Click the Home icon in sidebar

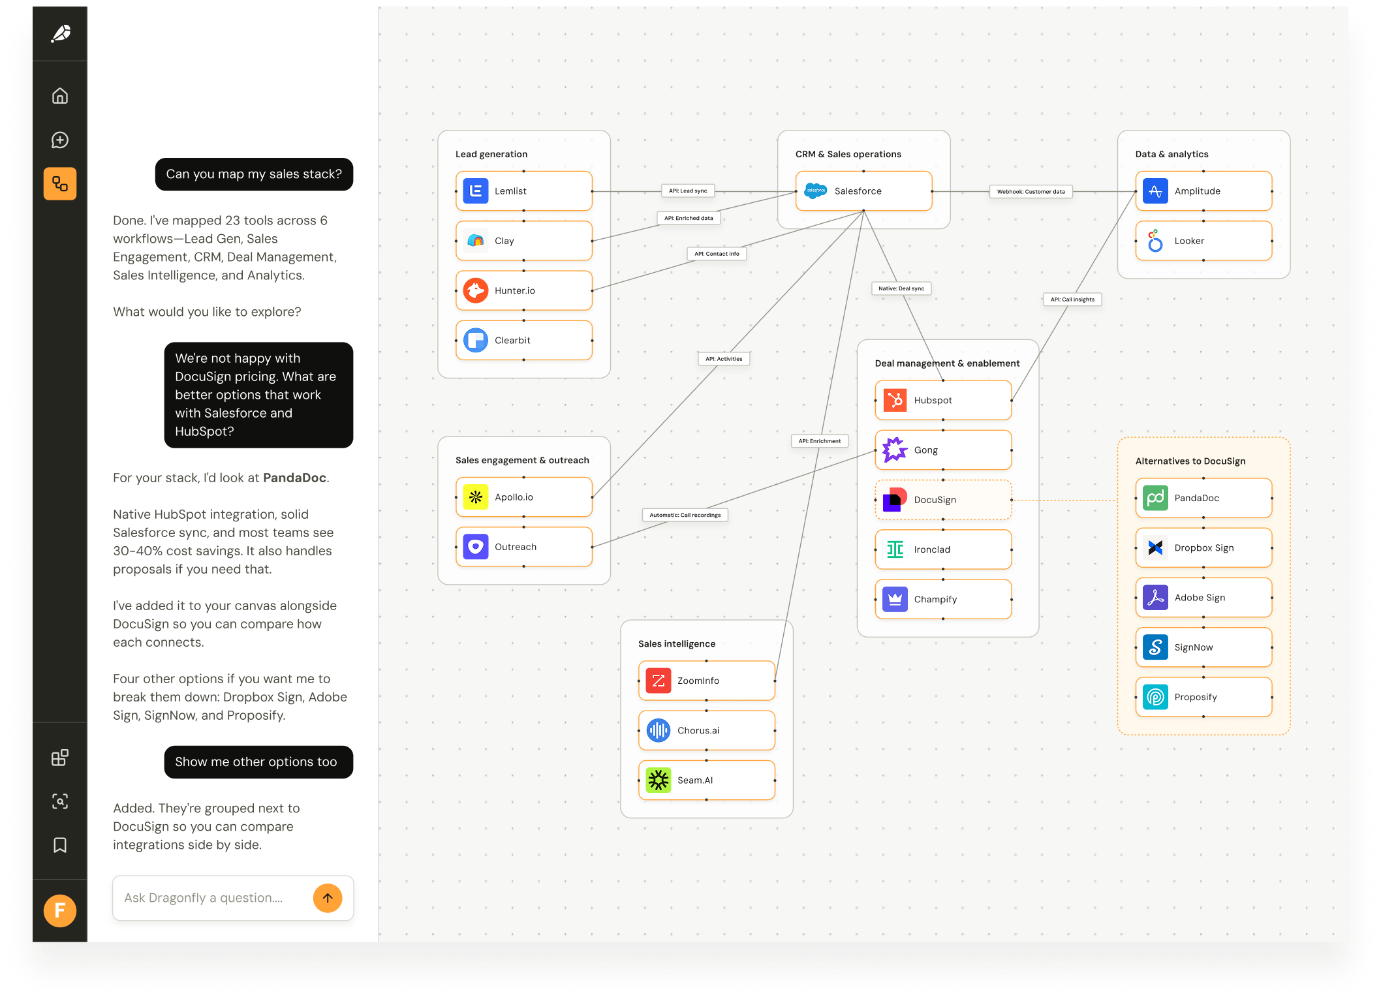(x=60, y=96)
